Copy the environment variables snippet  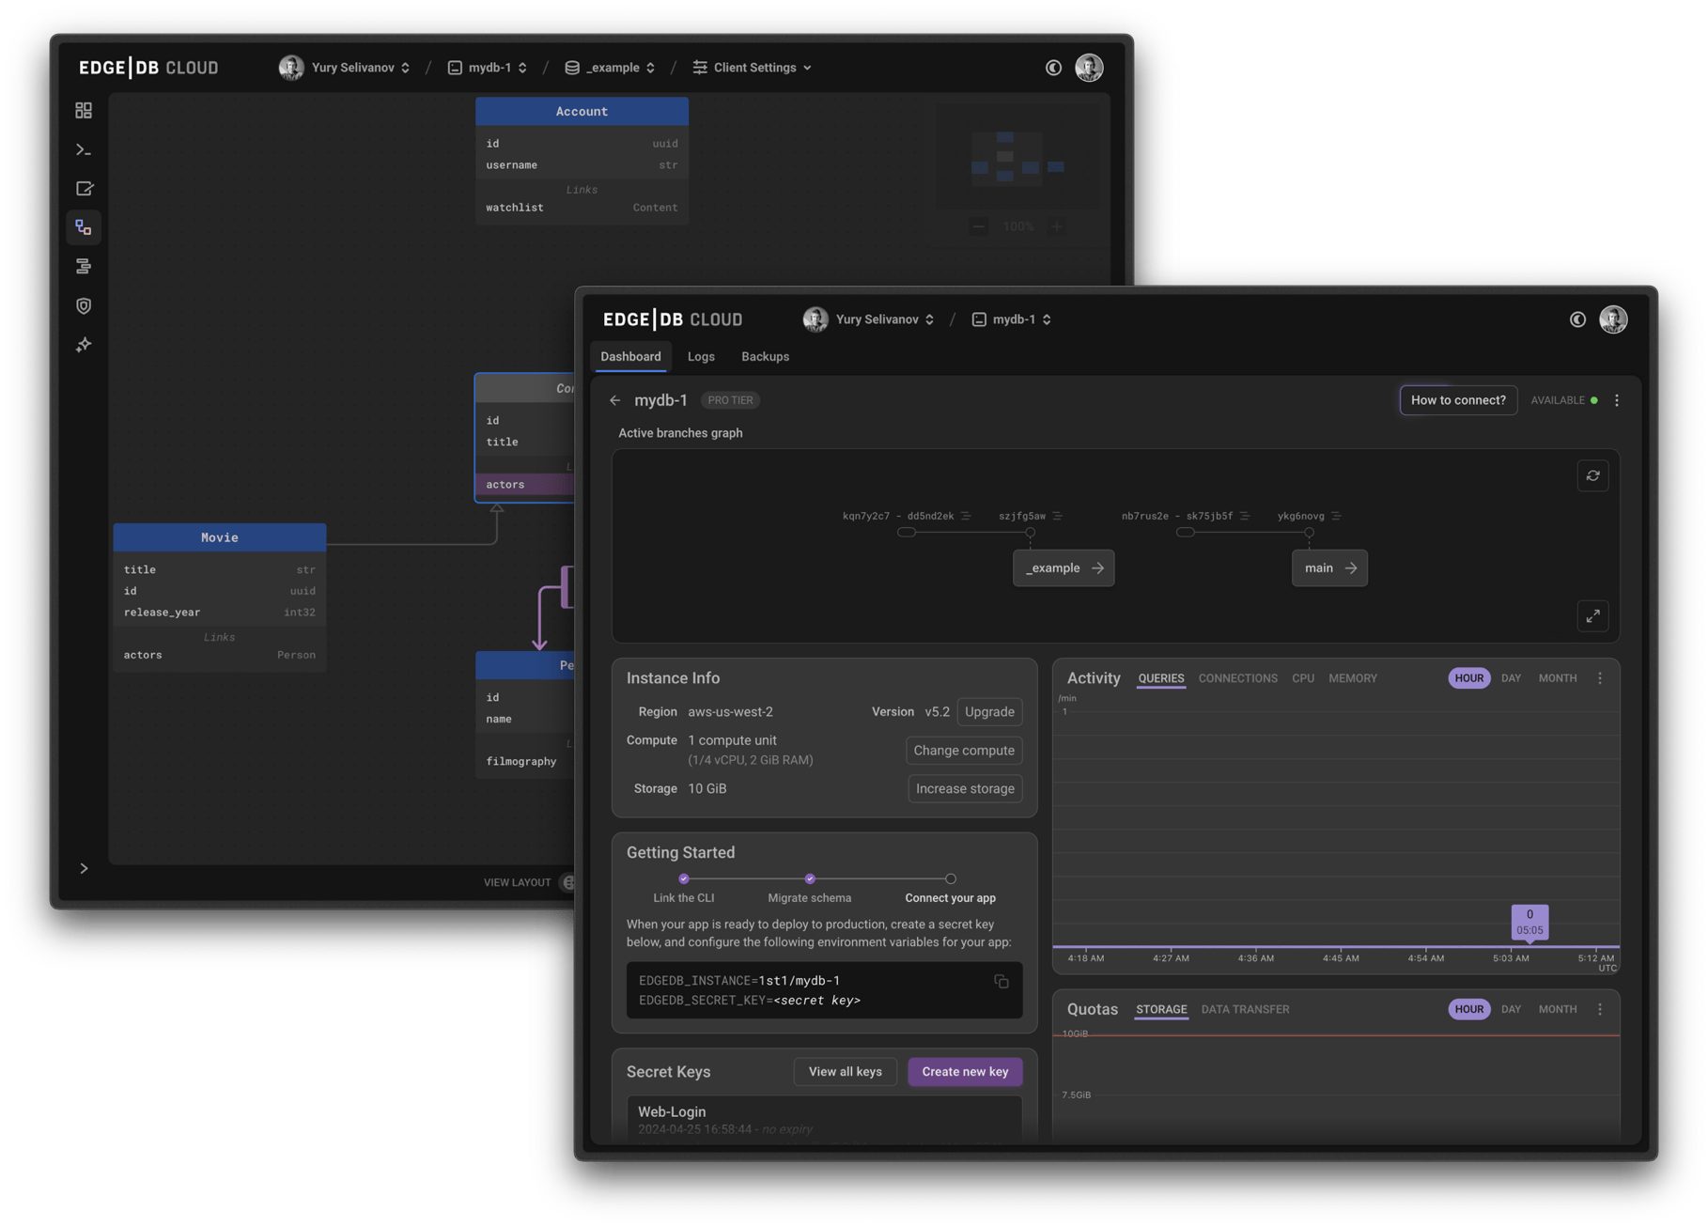pos(1002,982)
